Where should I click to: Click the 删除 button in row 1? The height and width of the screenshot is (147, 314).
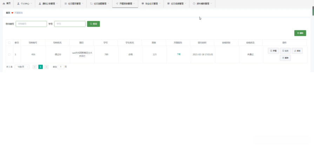(285, 58)
